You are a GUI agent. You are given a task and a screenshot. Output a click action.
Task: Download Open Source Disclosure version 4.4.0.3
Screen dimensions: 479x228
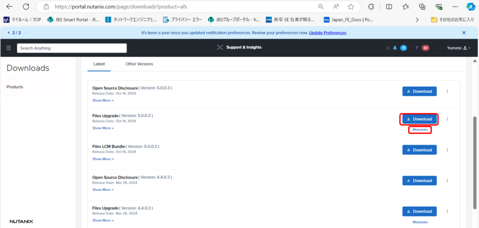pyautogui.click(x=419, y=181)
